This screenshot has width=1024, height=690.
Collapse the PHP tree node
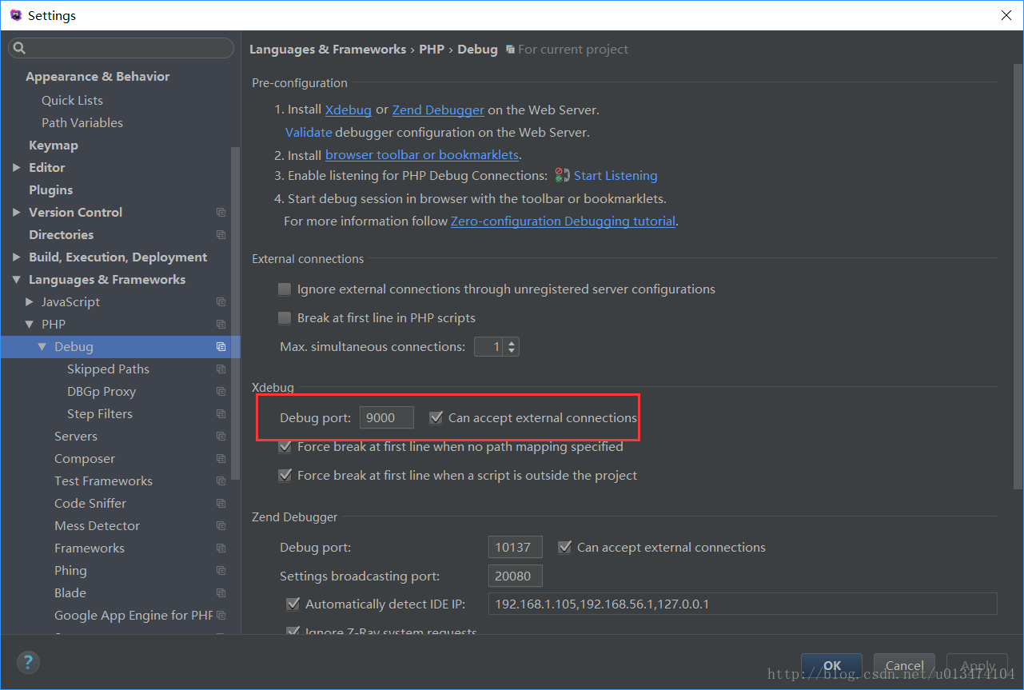(x=30, y=325)
